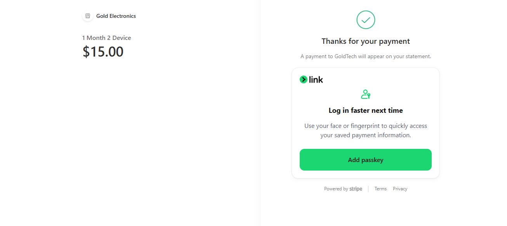Screen dimensions: 507x226
Task: Open the Privacy link
Action: click(400, 189)
